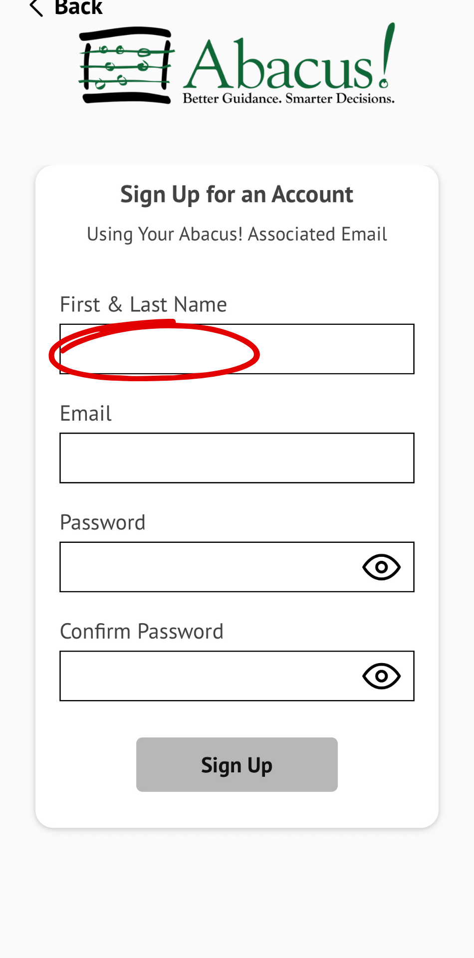The image size is (474, 958).
Task: Show password using Password field eye icon
Action: click(x=381, y=567)
